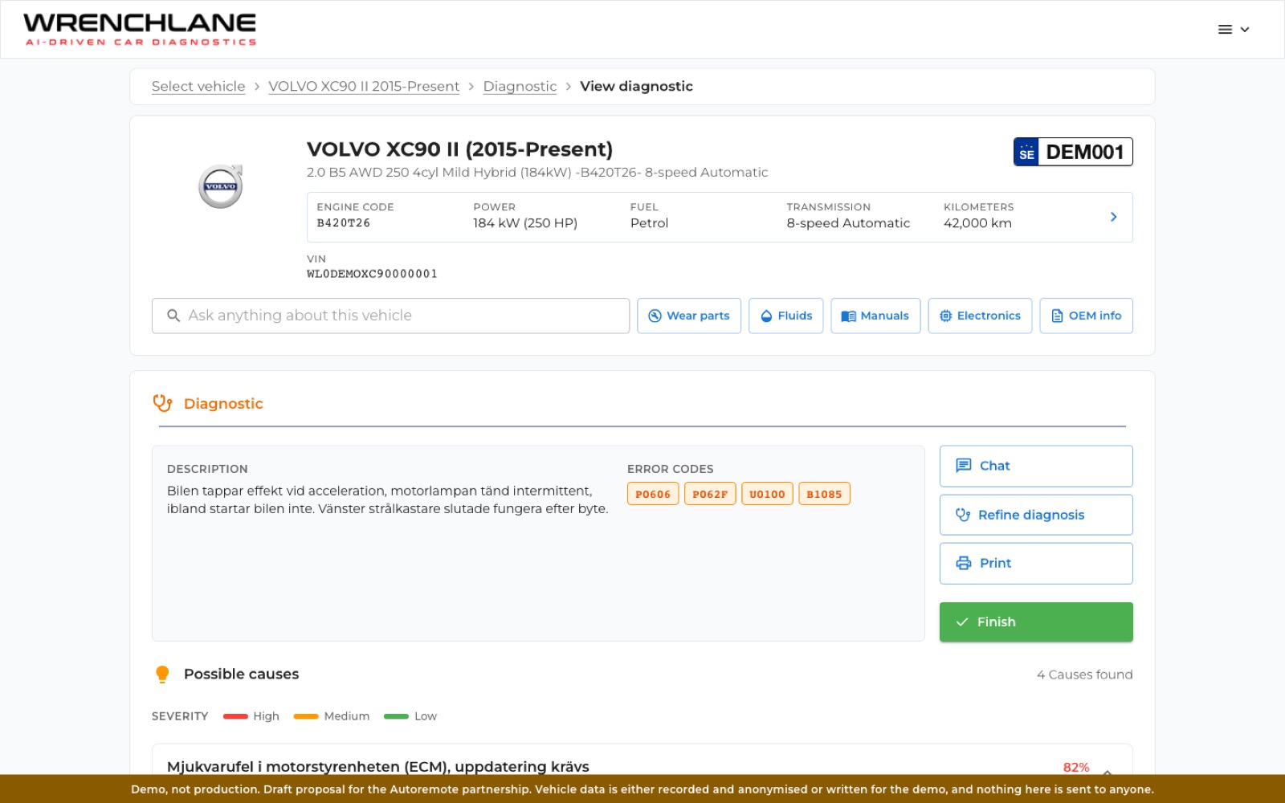Click the Petrol fuel value
Viewport: 1285px width, 803px height.
click(649, 223)
